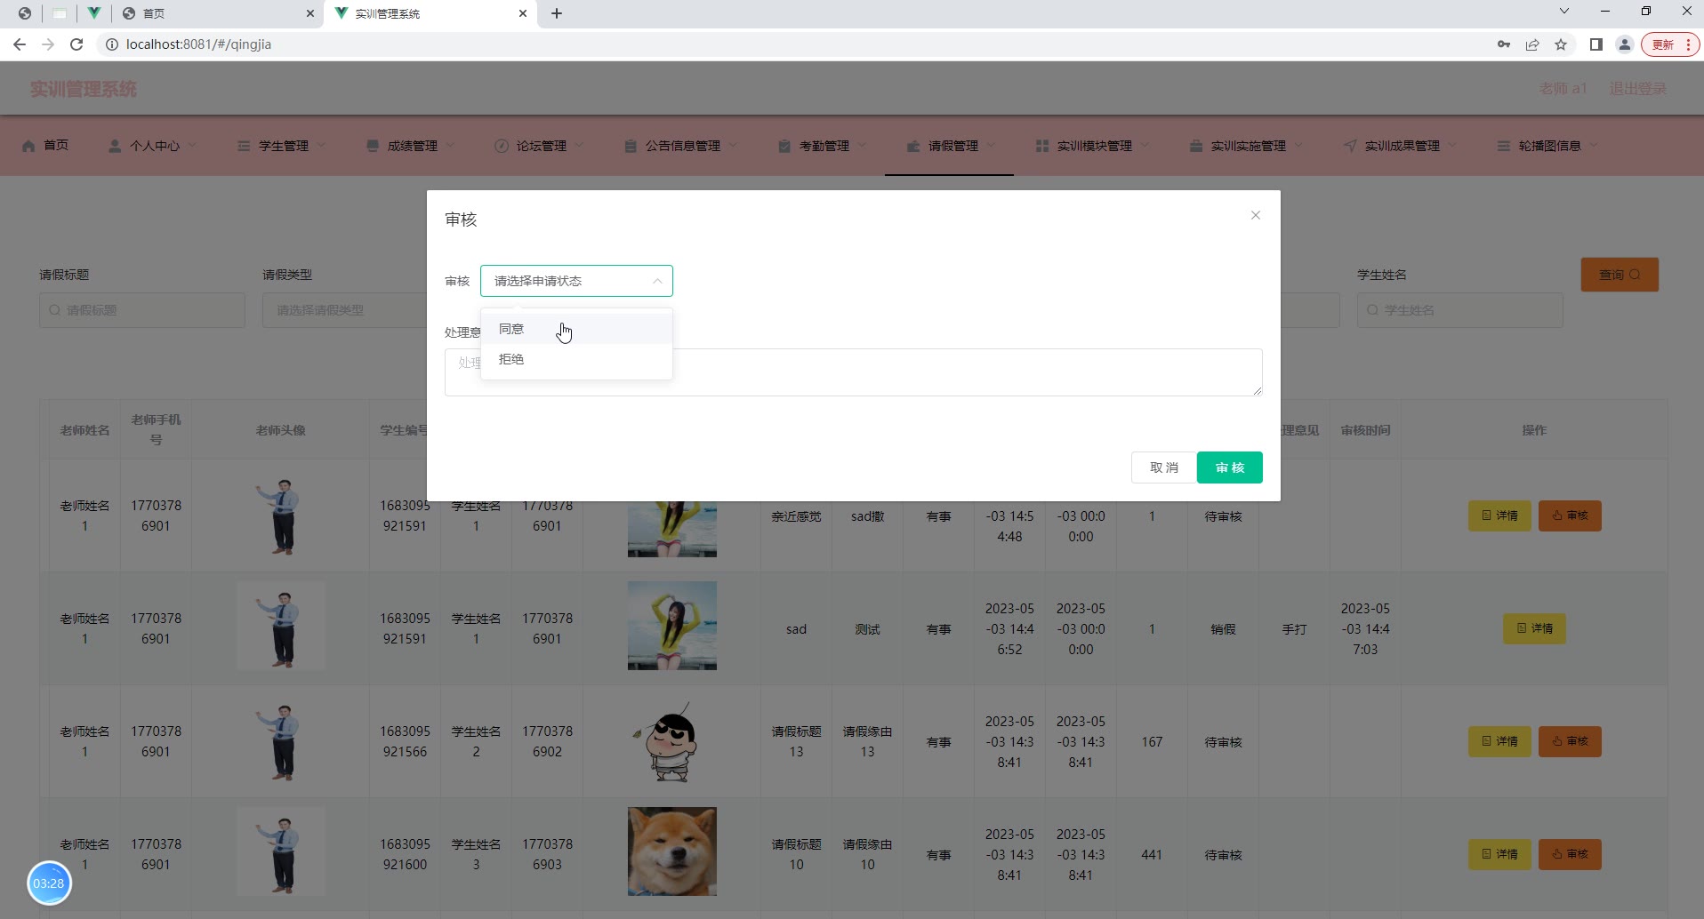Screen dimensions: 1704x919
Task: Open 实训成果管理 menu
Action: point(1402,146)
